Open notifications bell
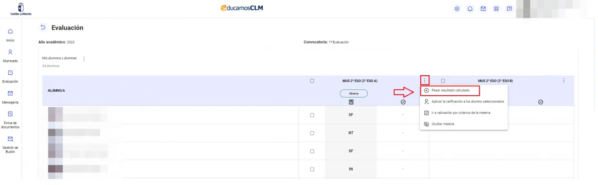Screen dimensions: 598x185 (470, 9)
